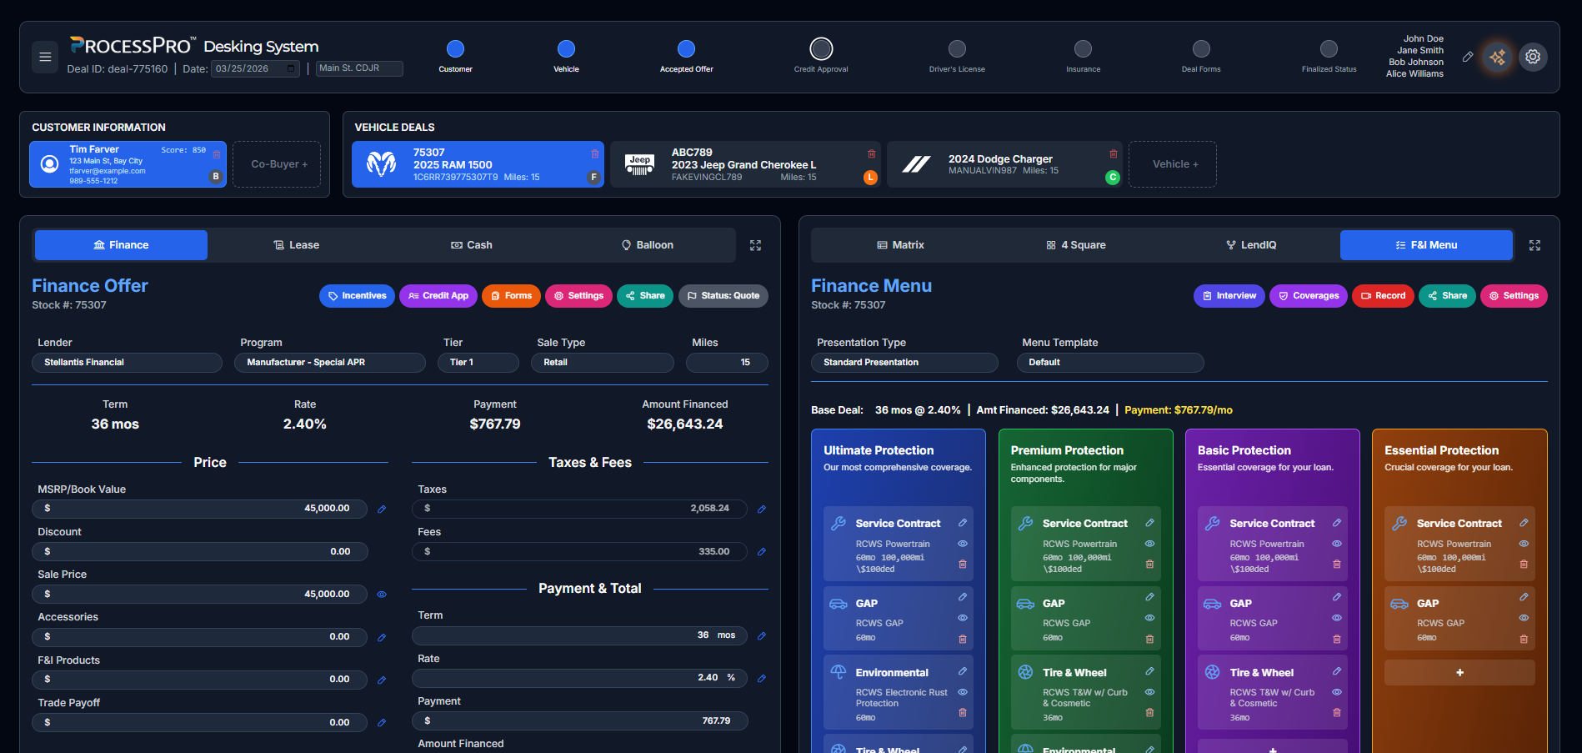Edit the Fees pencil icon

pyautogui.click(x=762, y=551)
